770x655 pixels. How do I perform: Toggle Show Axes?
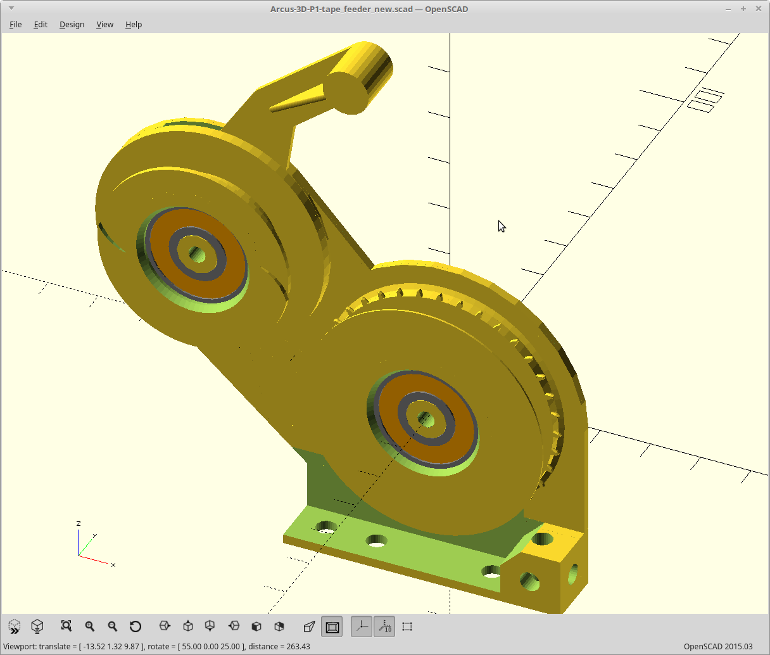[x=362, y=626]
